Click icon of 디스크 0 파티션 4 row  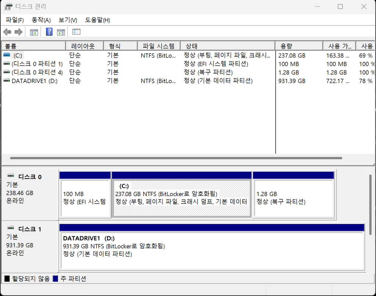(7, 72)
